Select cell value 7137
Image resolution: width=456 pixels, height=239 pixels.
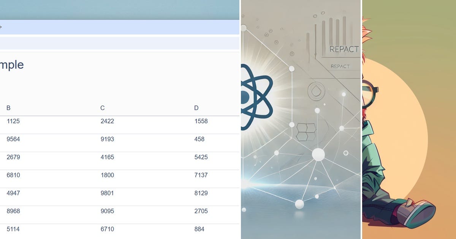click(x=201, y=175)
